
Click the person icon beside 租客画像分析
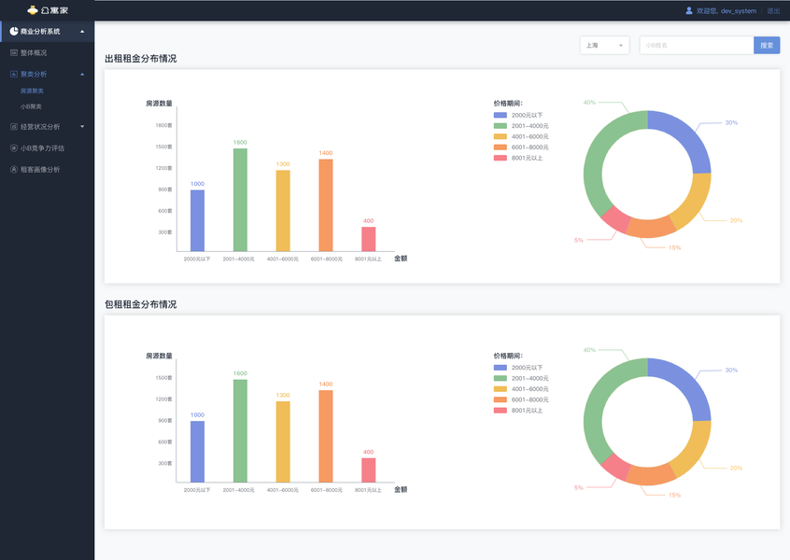click(x=14, y=169)
